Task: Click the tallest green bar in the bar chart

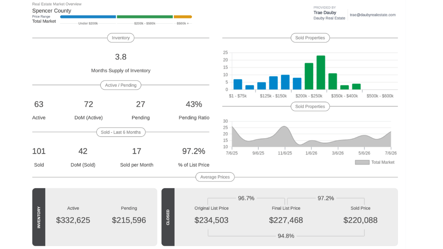Action: [321, 73]
